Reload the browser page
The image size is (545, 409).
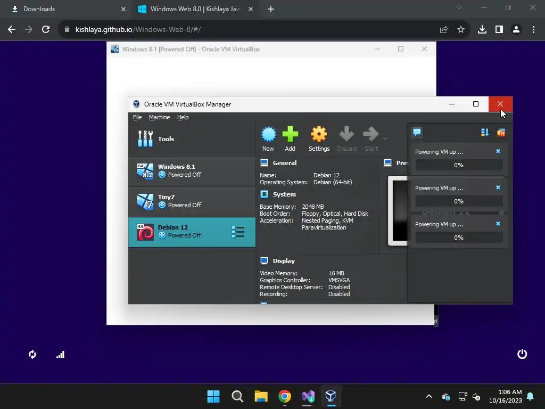46,30
